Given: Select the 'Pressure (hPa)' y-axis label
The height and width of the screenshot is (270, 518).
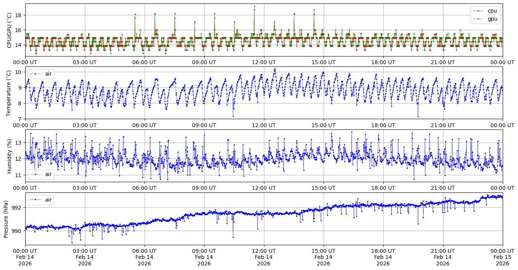Looking at the screenshot, I should (x=6, y=219).
